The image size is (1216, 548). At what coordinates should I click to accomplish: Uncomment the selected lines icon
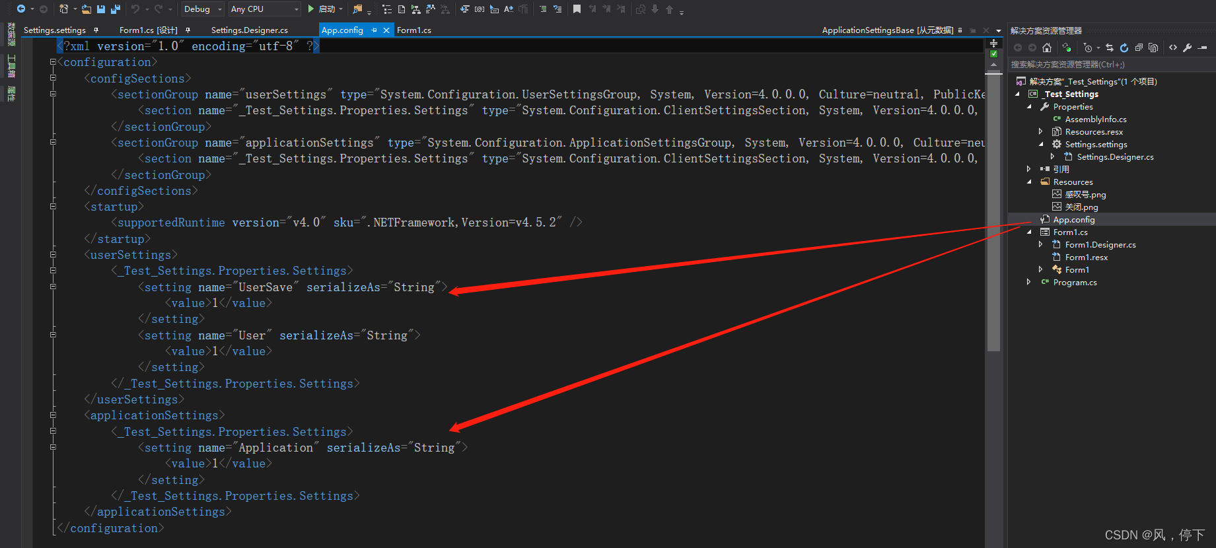coord(557,9)
